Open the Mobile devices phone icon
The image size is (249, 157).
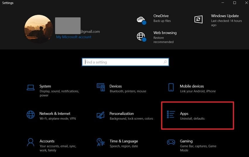(x=171, y=87)
